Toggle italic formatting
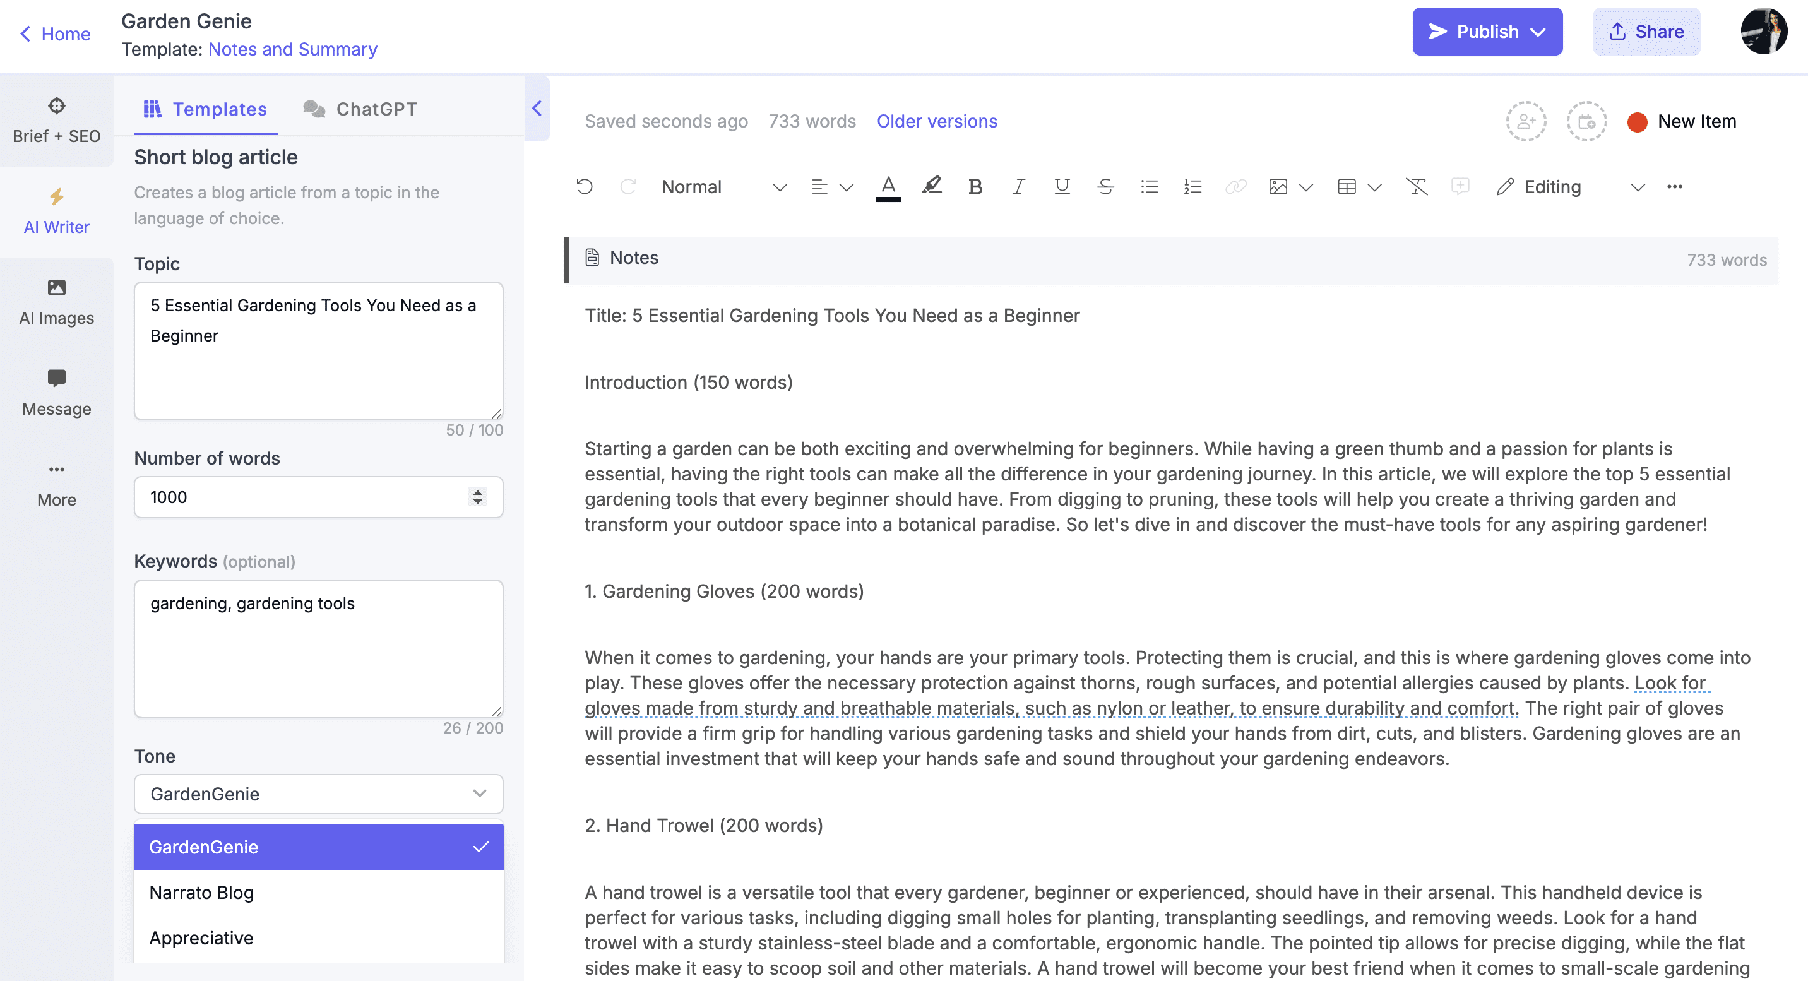This screenshot has height=981, width=1808. 1018,187
